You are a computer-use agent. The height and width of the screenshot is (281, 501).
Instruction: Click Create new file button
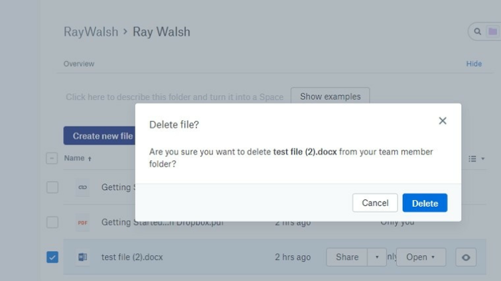click(x=100, y=136)
